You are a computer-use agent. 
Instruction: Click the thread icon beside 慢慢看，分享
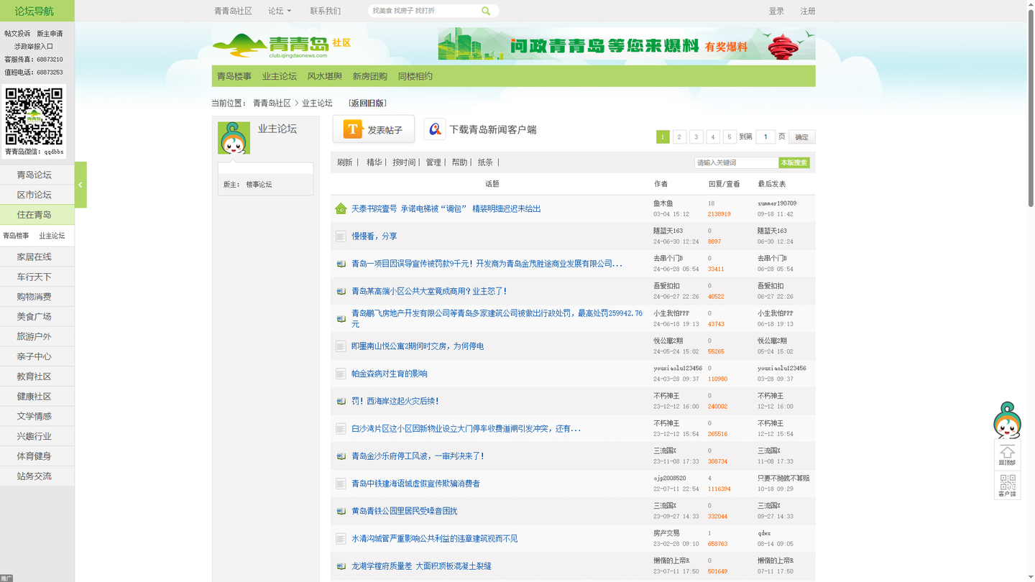pos(341,236)
